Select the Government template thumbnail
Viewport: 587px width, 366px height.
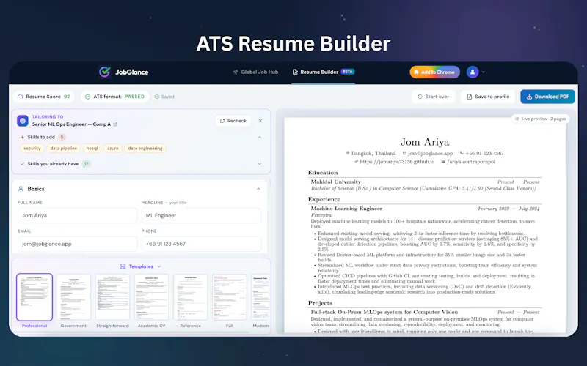click(73, 297)
